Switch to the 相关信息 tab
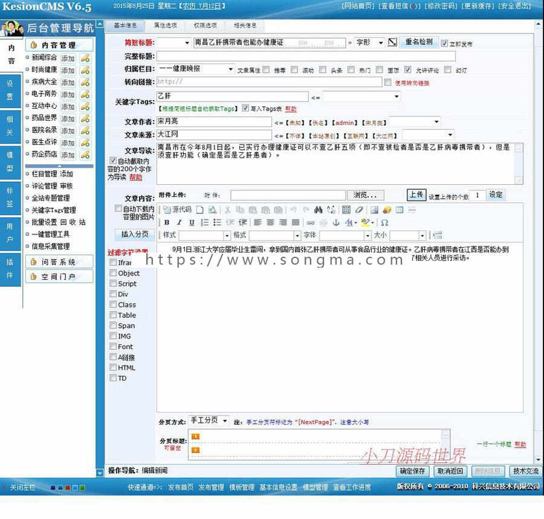 point(245,25)
